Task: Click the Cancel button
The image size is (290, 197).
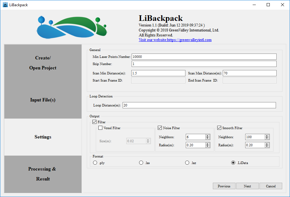Action: [271, 186]
